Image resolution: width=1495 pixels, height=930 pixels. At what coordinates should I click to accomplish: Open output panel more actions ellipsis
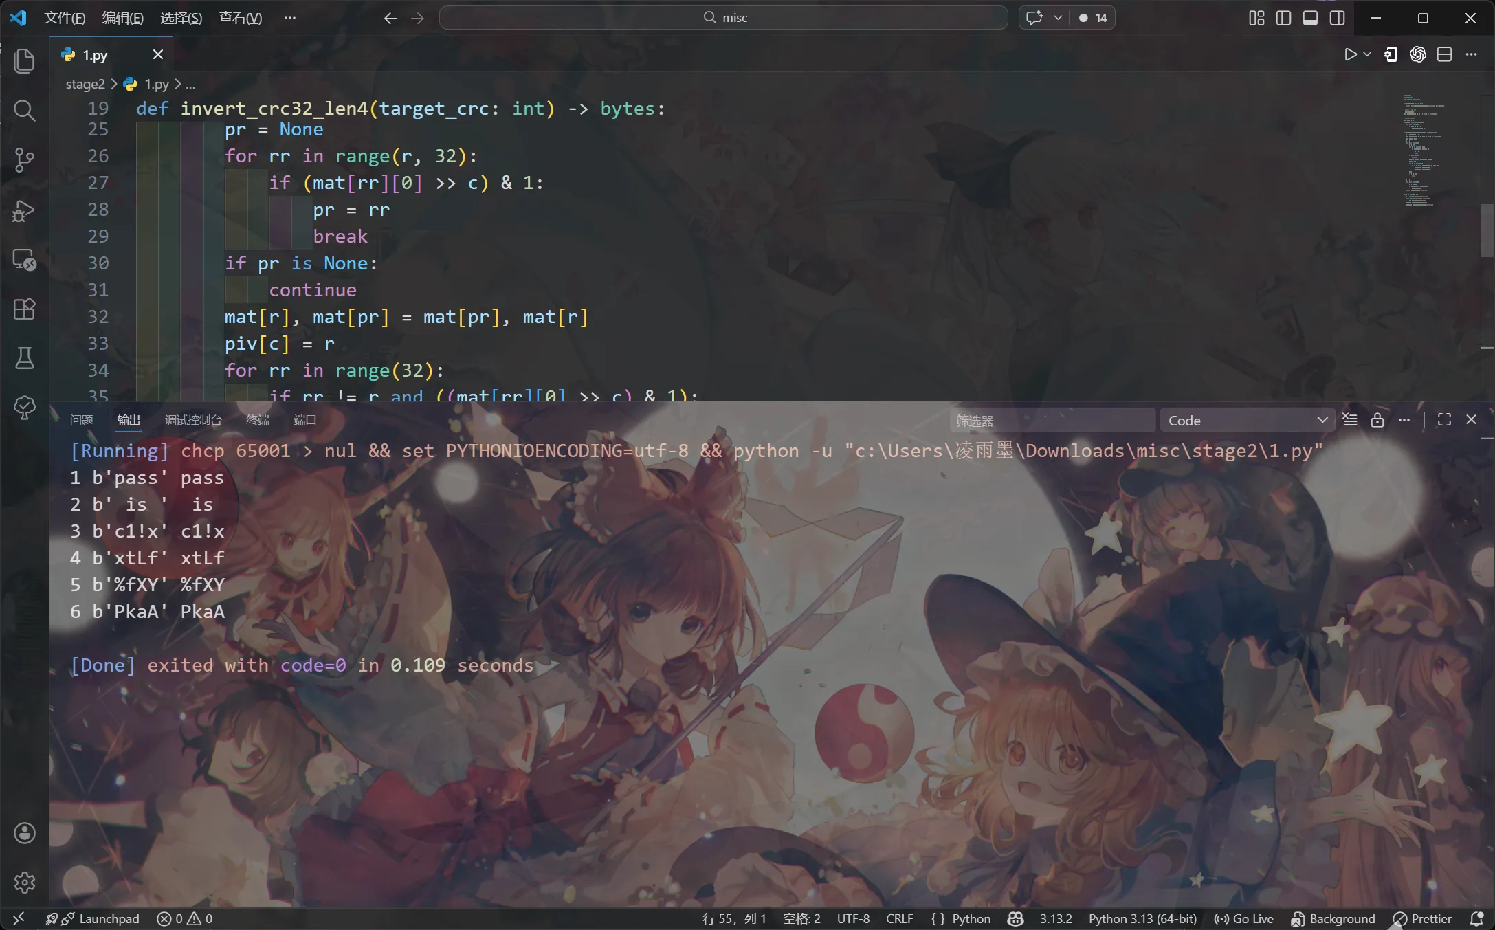pos(1404,420)
